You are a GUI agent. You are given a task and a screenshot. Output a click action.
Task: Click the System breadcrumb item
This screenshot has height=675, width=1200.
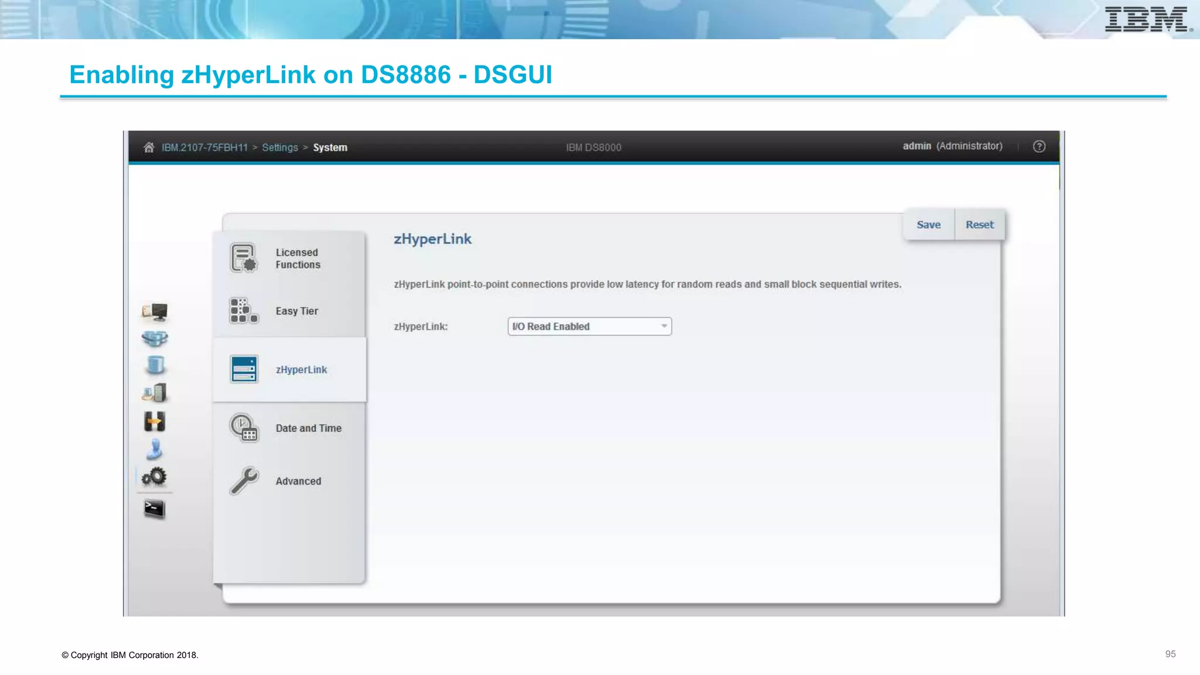[330, 148]
